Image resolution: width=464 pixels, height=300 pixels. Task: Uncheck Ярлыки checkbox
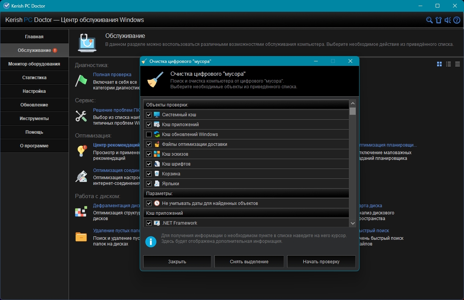tap(149, 184)
